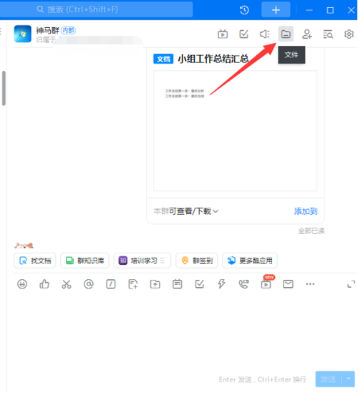Open group settings gear icon

349,34
